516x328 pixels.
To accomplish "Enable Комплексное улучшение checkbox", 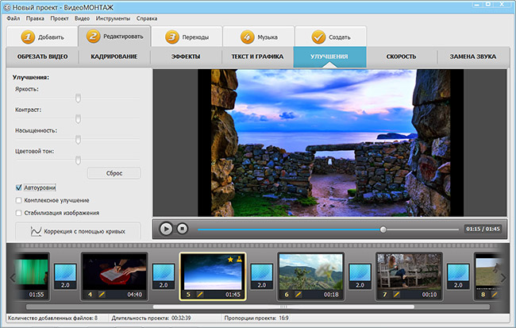I will tap(18, 200).
